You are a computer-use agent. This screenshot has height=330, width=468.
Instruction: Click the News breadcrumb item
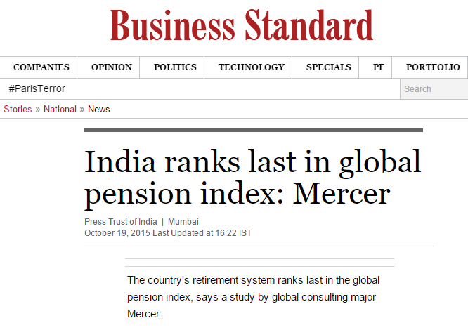pyautogui.click(x=99, y=109)
